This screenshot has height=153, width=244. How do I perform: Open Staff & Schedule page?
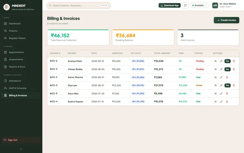(21, 88)
